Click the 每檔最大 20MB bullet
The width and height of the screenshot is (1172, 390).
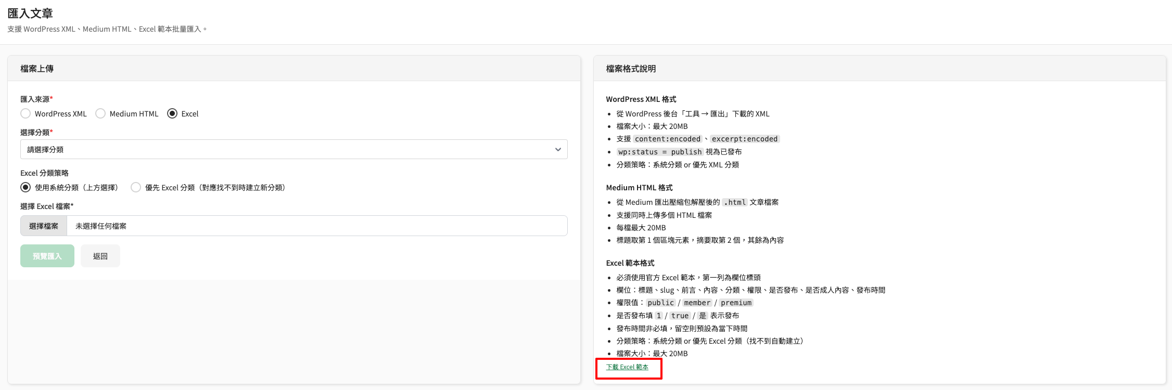(x=641, y=228)
